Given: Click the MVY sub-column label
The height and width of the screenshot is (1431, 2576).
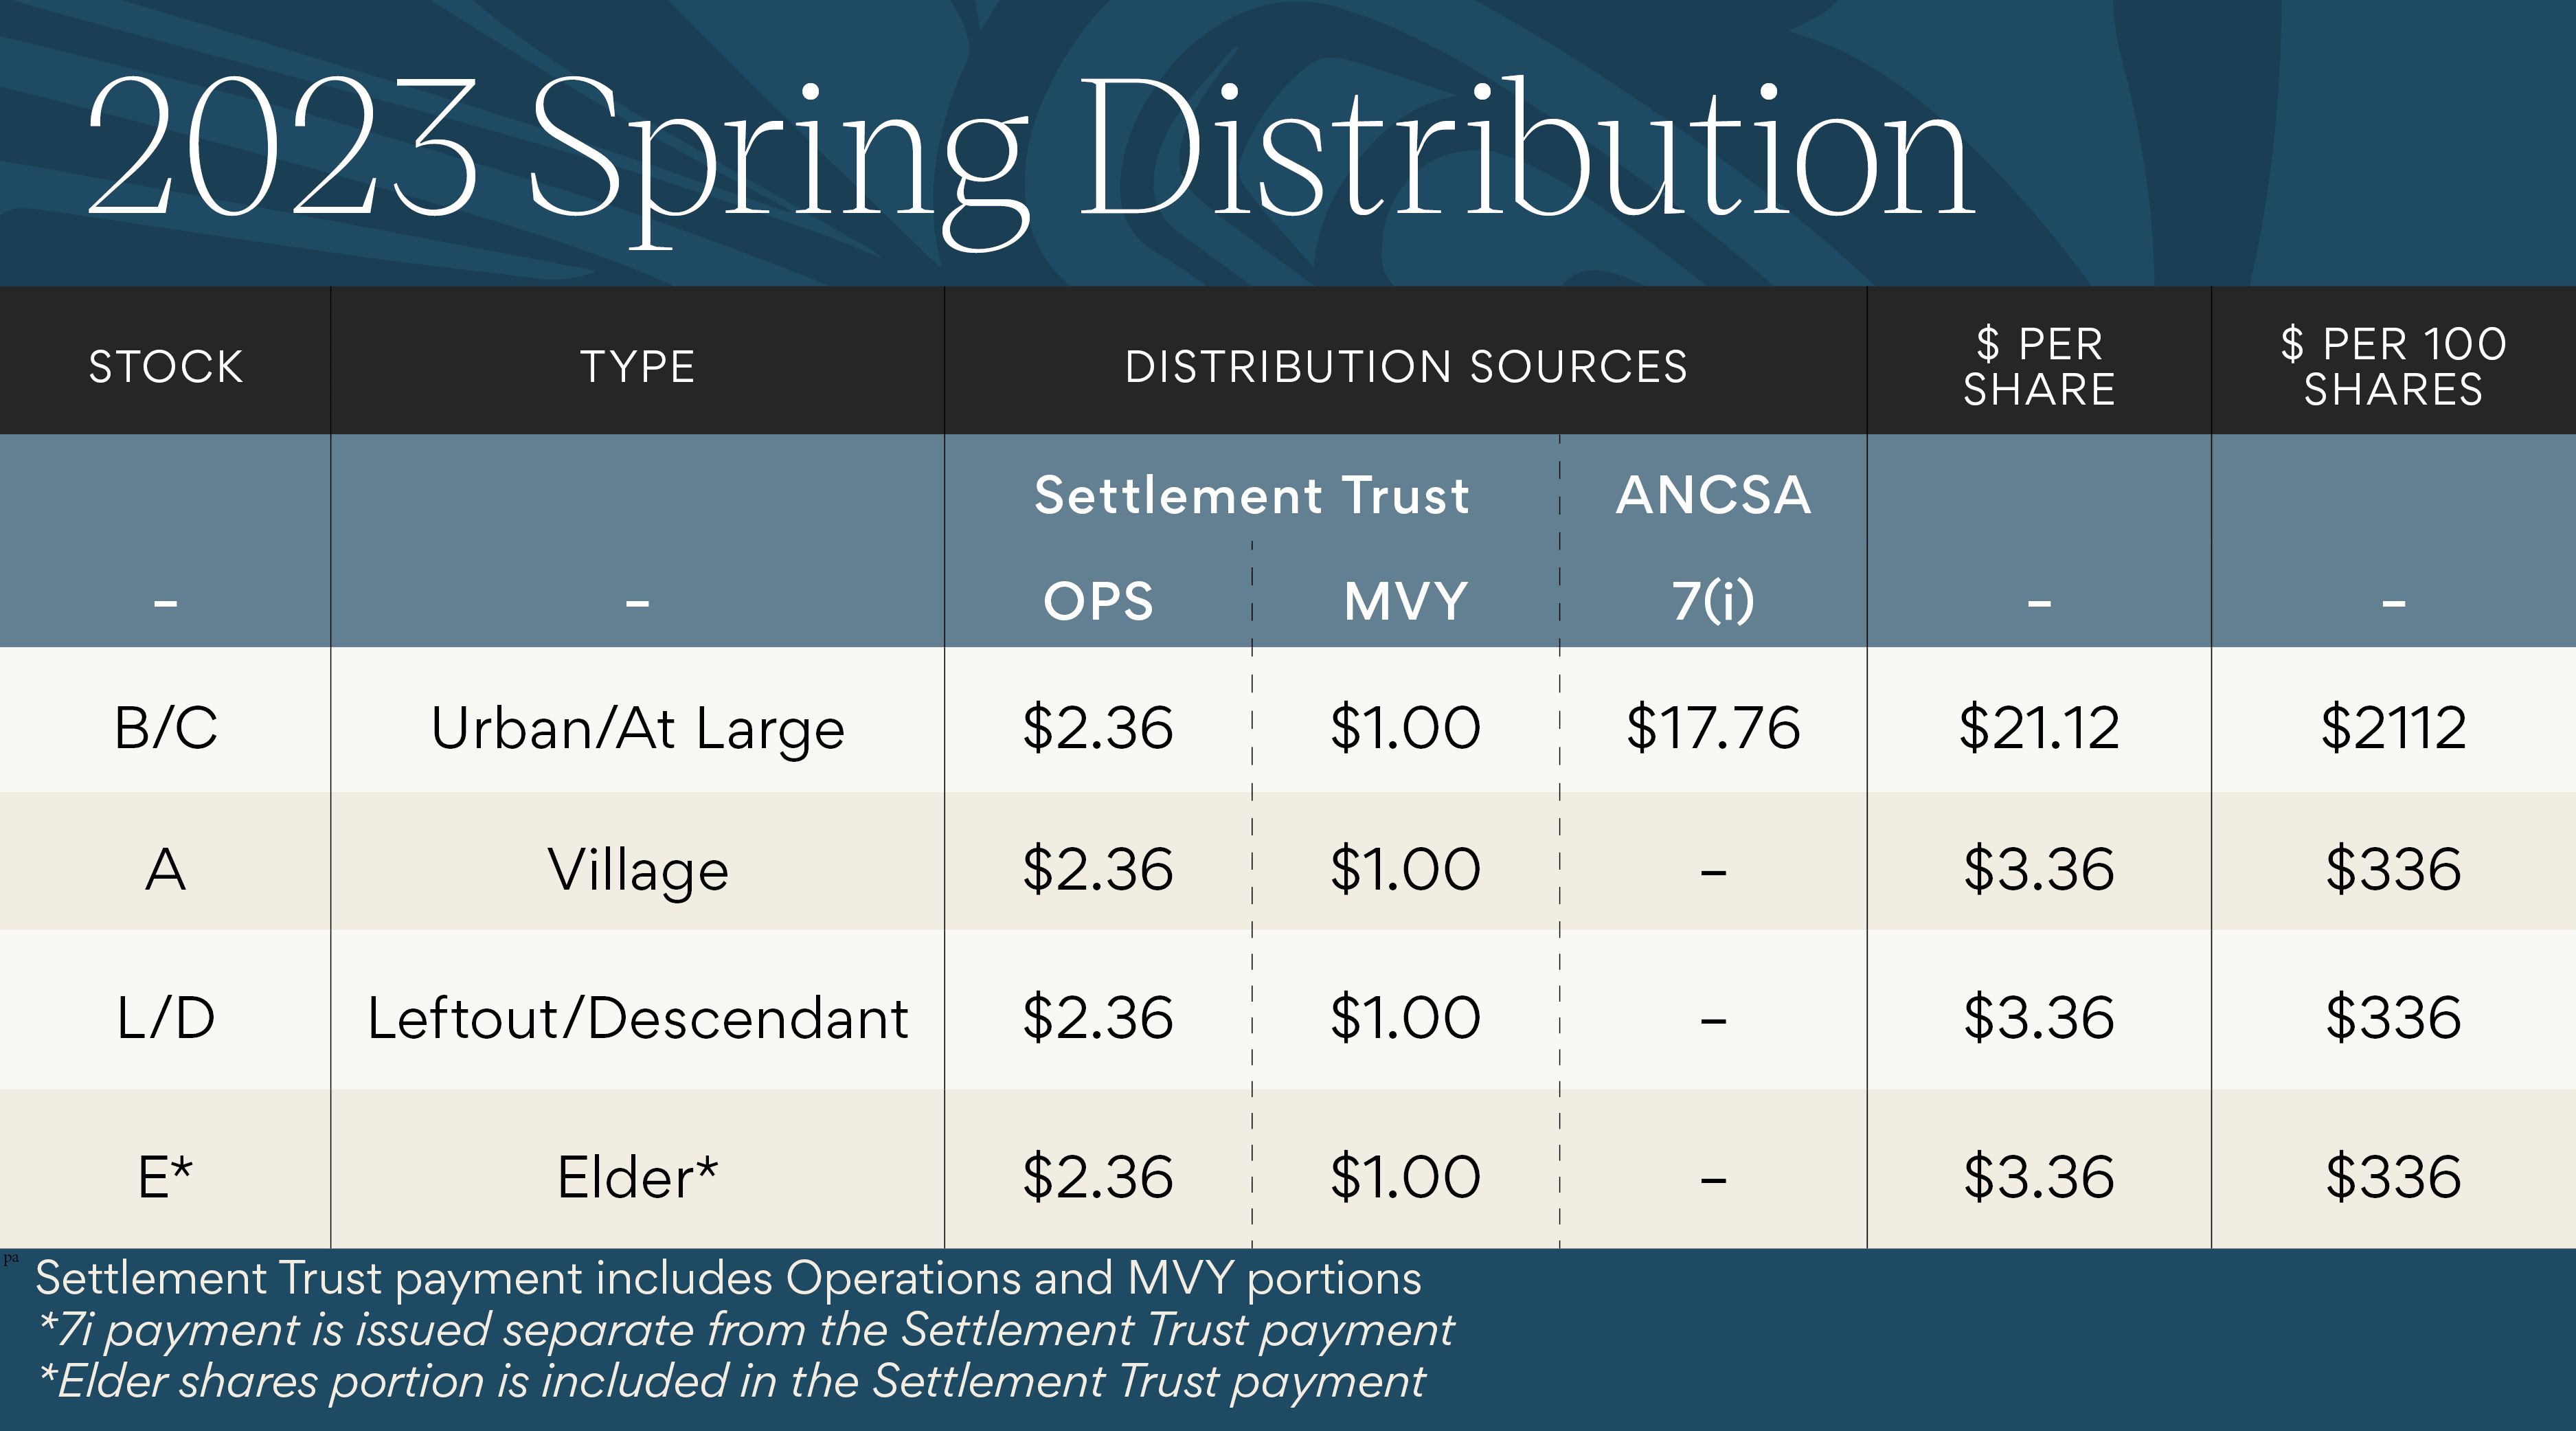Looking at the screenshot, I should tap(1405, 601).
